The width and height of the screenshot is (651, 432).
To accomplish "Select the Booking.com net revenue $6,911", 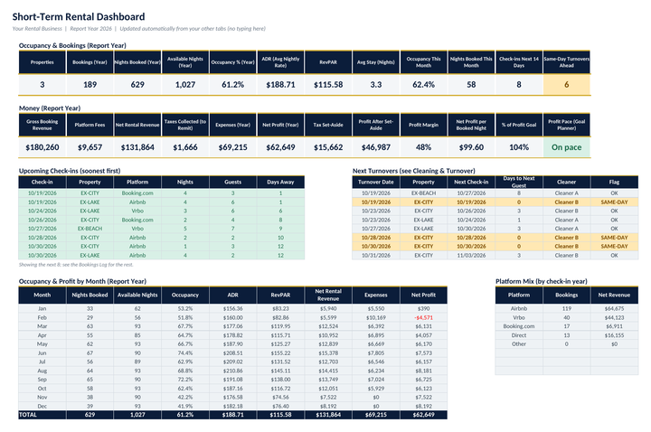I will click(x=614, y=326).
